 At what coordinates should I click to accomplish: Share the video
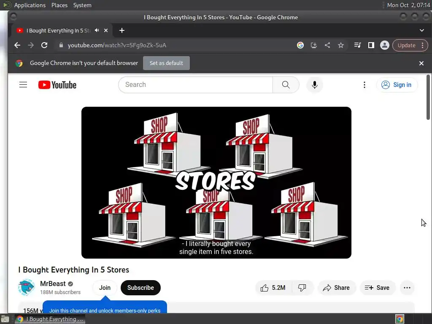tap(336, 288)
